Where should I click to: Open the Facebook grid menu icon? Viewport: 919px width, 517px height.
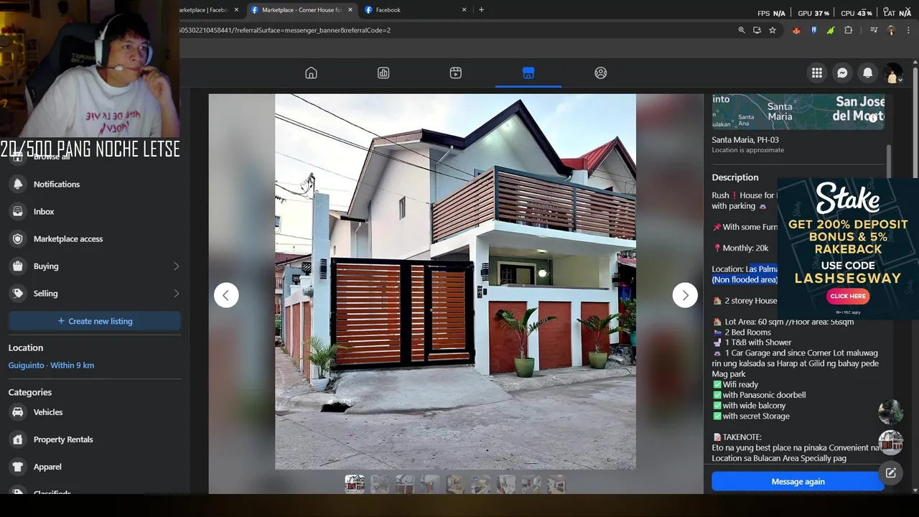(x=817, y=73)
